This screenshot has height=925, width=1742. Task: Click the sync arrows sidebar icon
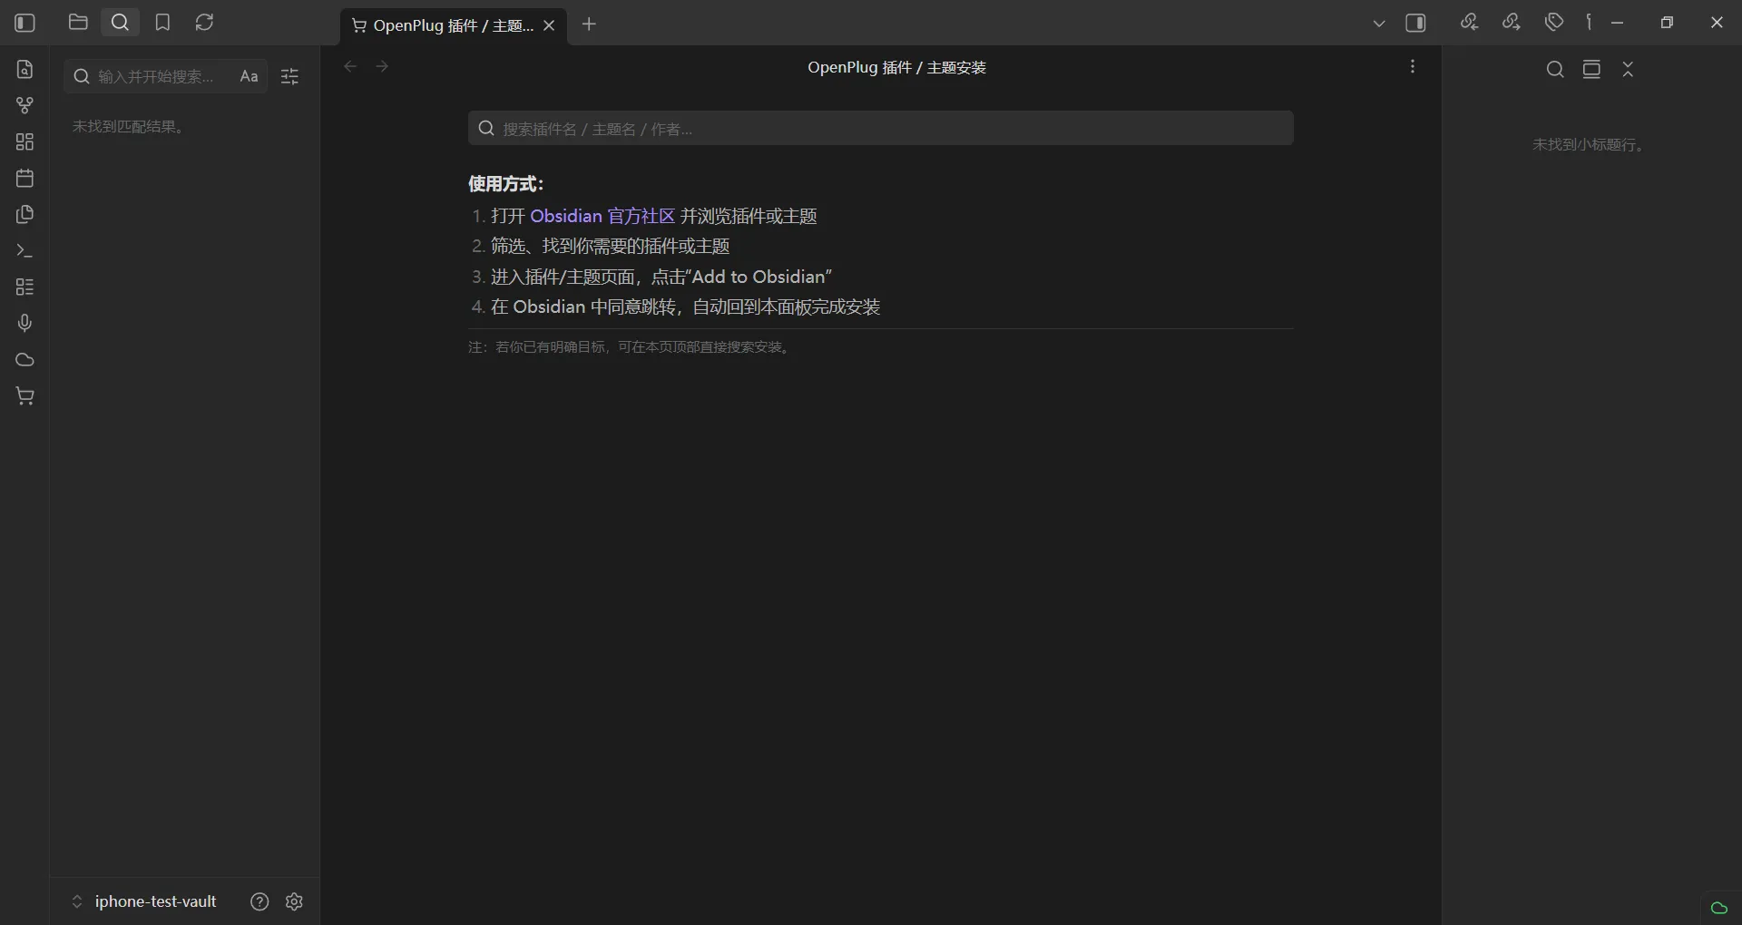tap(205, 23)
